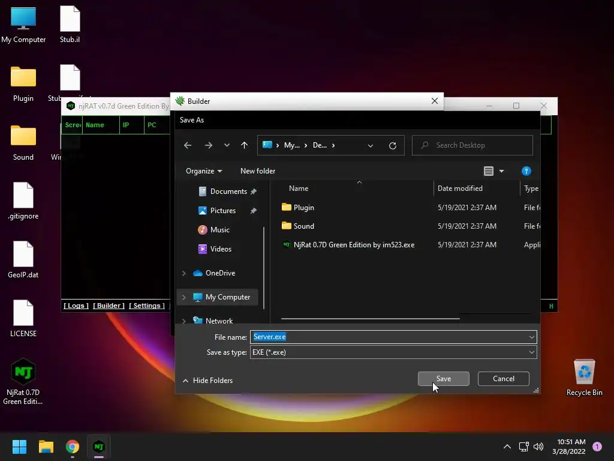
Task: Click the navigation pane vertical scrollbar
Action: pos(264,267)
